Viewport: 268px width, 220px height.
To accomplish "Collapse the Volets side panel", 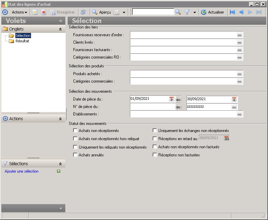I will coord(61,21).
